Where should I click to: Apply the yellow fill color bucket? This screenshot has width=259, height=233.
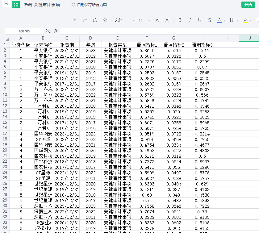245,20
